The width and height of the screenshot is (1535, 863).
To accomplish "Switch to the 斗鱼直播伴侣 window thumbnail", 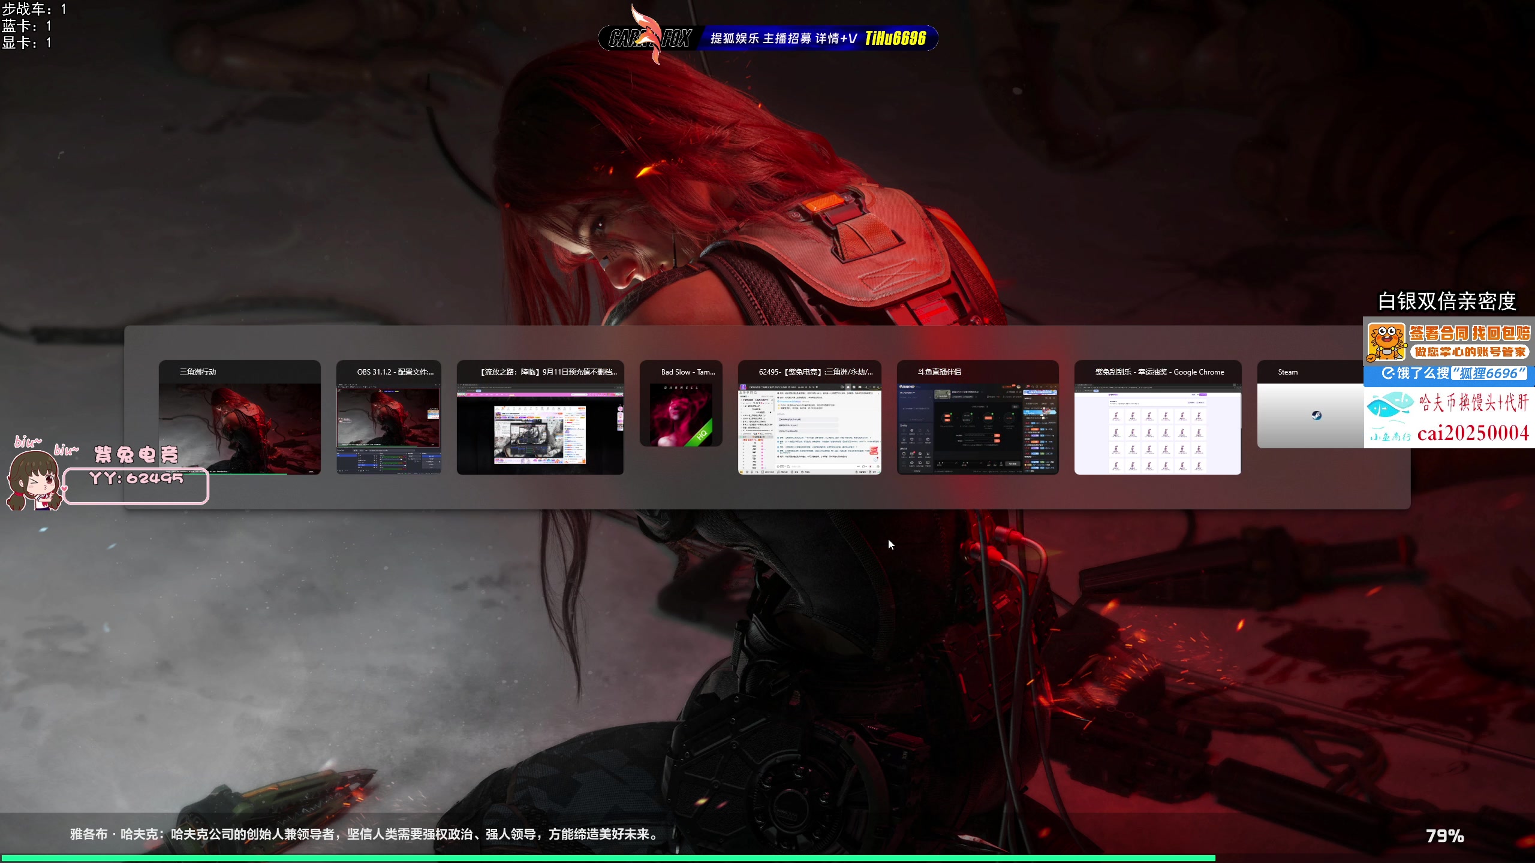I will 978,417.
